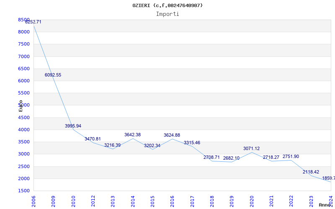The image size is (335, 209).
Task: Click the 2022 year axis label
Action: click(x=291, y=201)
